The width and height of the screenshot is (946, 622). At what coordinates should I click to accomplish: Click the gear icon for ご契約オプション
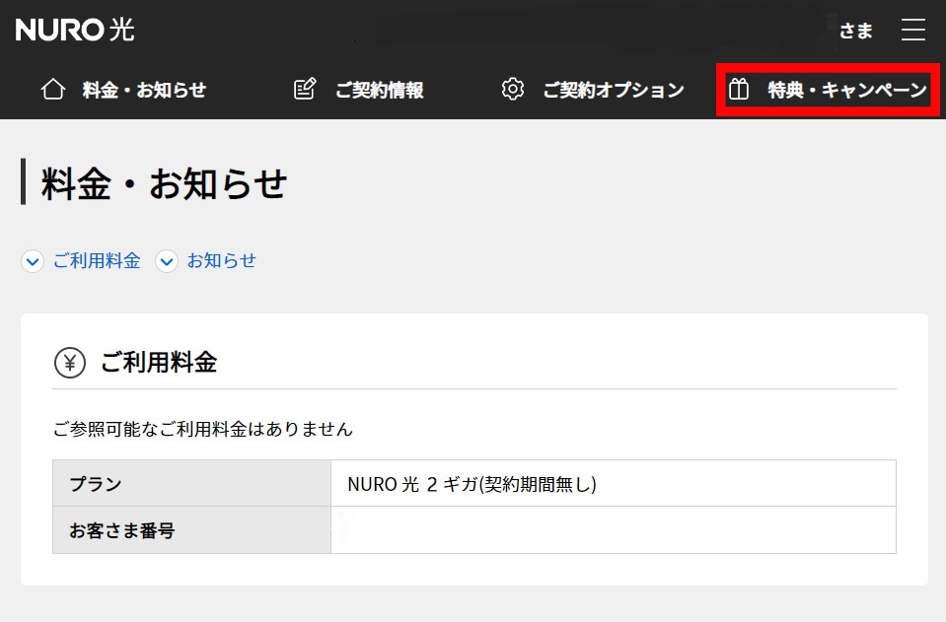click(x=512, y=90)
